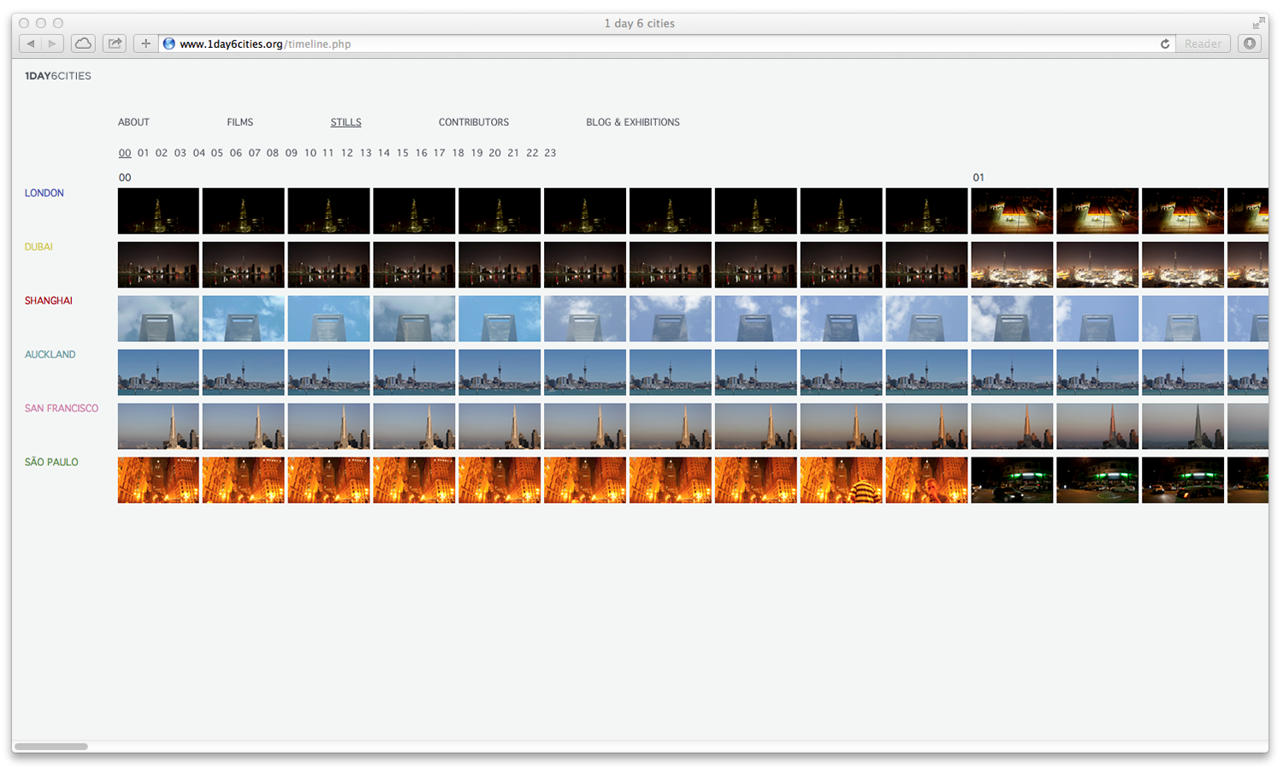Jump to hour 14 in the hour list
Viewport: 1283px width, 768px height.
tap(384, 153)
